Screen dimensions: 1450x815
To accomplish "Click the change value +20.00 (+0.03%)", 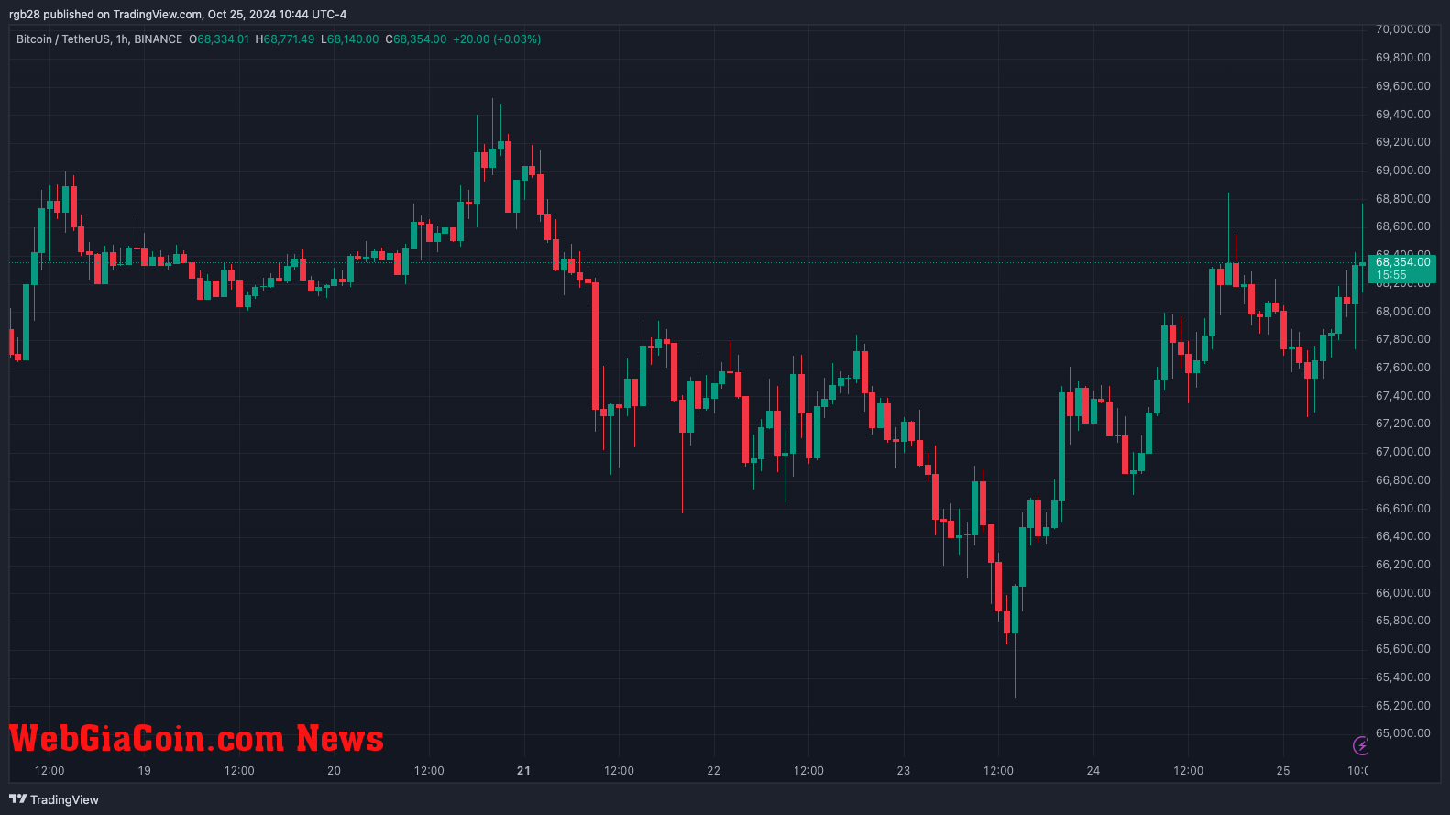I will [497, 39].
